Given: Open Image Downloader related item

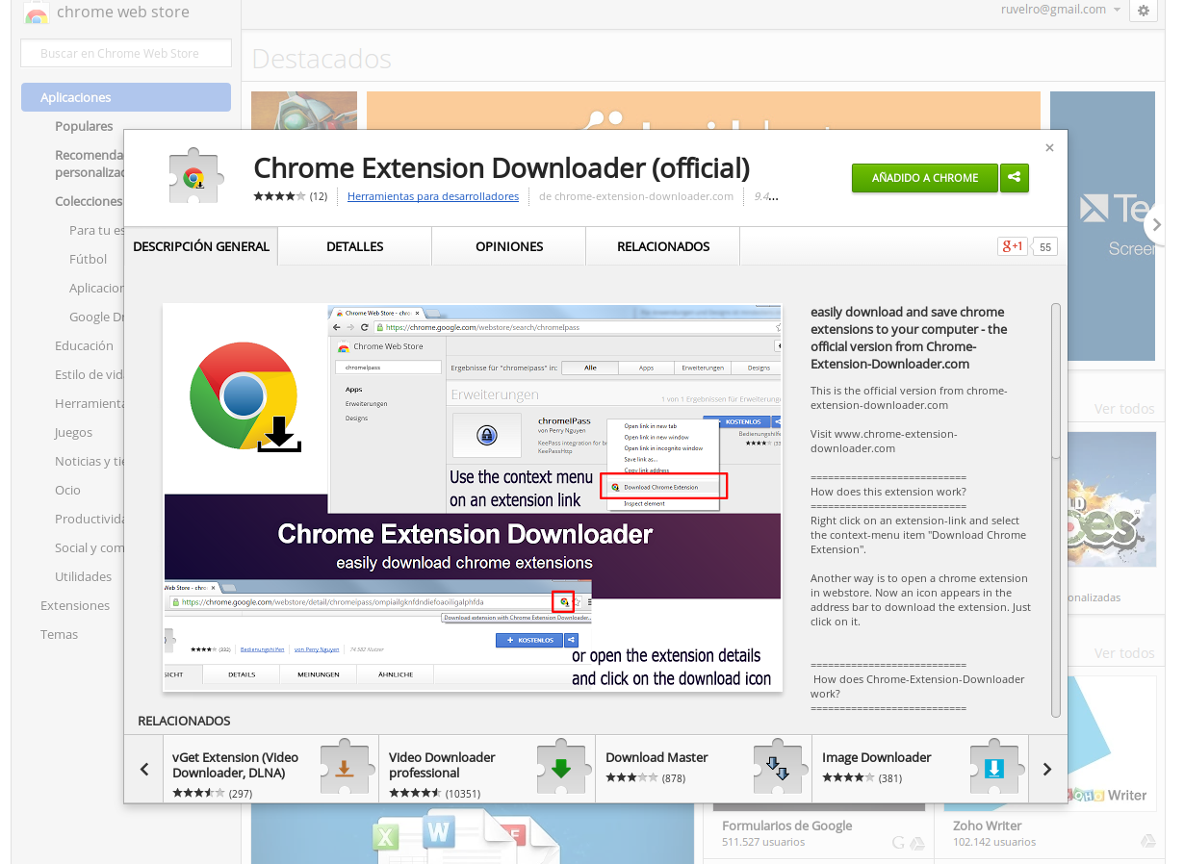Looking at the screenshot, I should click(x=920, y=769).
